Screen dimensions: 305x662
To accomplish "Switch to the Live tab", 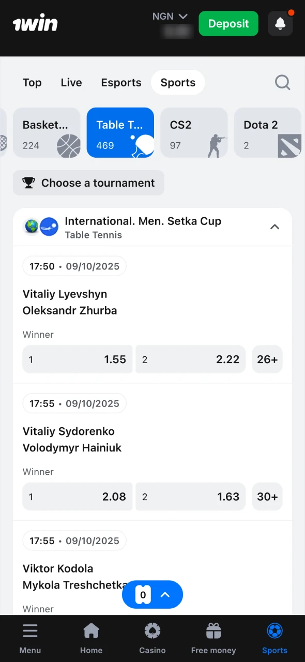I will 71,82.
